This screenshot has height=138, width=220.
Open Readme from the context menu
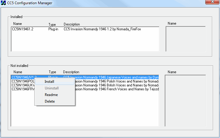(x=51, y=95)
